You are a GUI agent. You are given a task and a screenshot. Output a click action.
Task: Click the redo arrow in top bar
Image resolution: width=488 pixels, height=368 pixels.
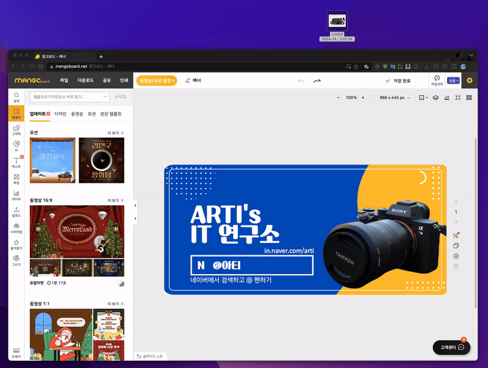pyautogui.click(x=317, y=81)
